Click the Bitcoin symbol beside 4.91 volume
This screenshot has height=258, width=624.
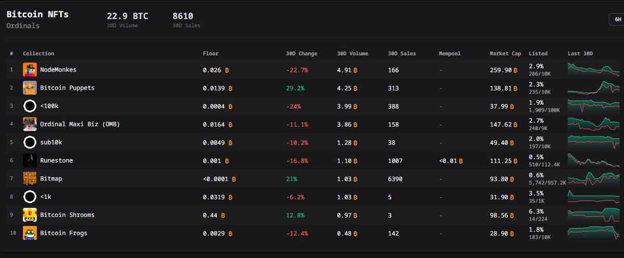point(355,70)
